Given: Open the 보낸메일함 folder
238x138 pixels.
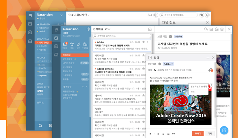Looking at the screenshot, I should tap(68, 67).
